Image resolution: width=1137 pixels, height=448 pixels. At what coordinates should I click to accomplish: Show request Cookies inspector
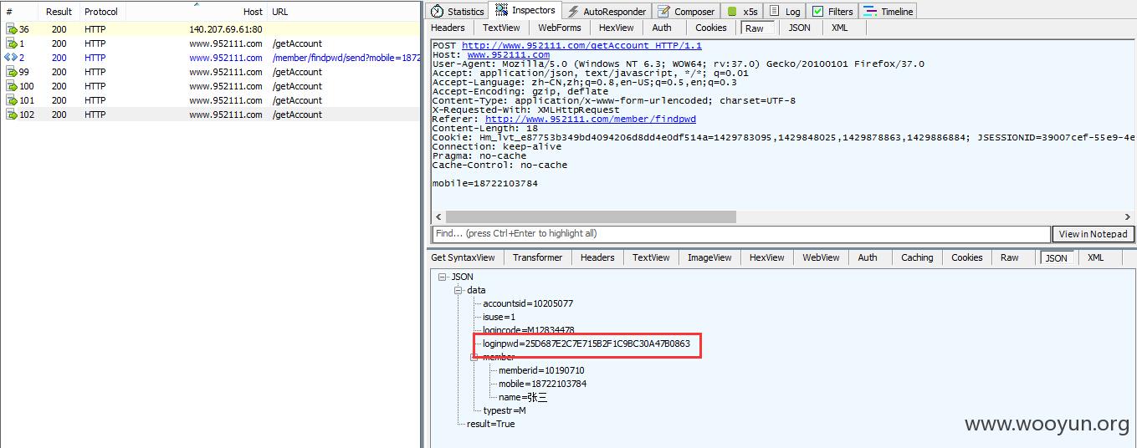(711, 28)
